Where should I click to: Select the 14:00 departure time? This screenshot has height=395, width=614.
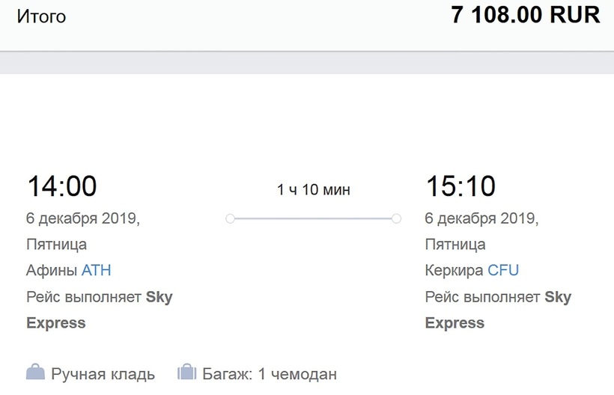pos(62,186)
